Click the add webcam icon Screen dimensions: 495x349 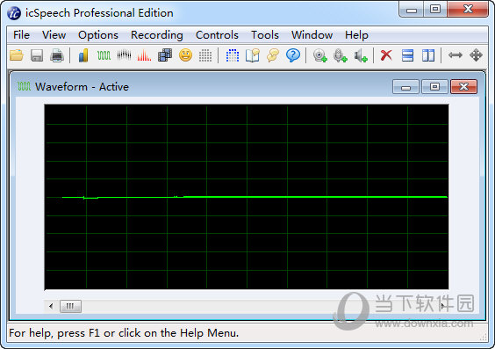(x=319, y=55)
